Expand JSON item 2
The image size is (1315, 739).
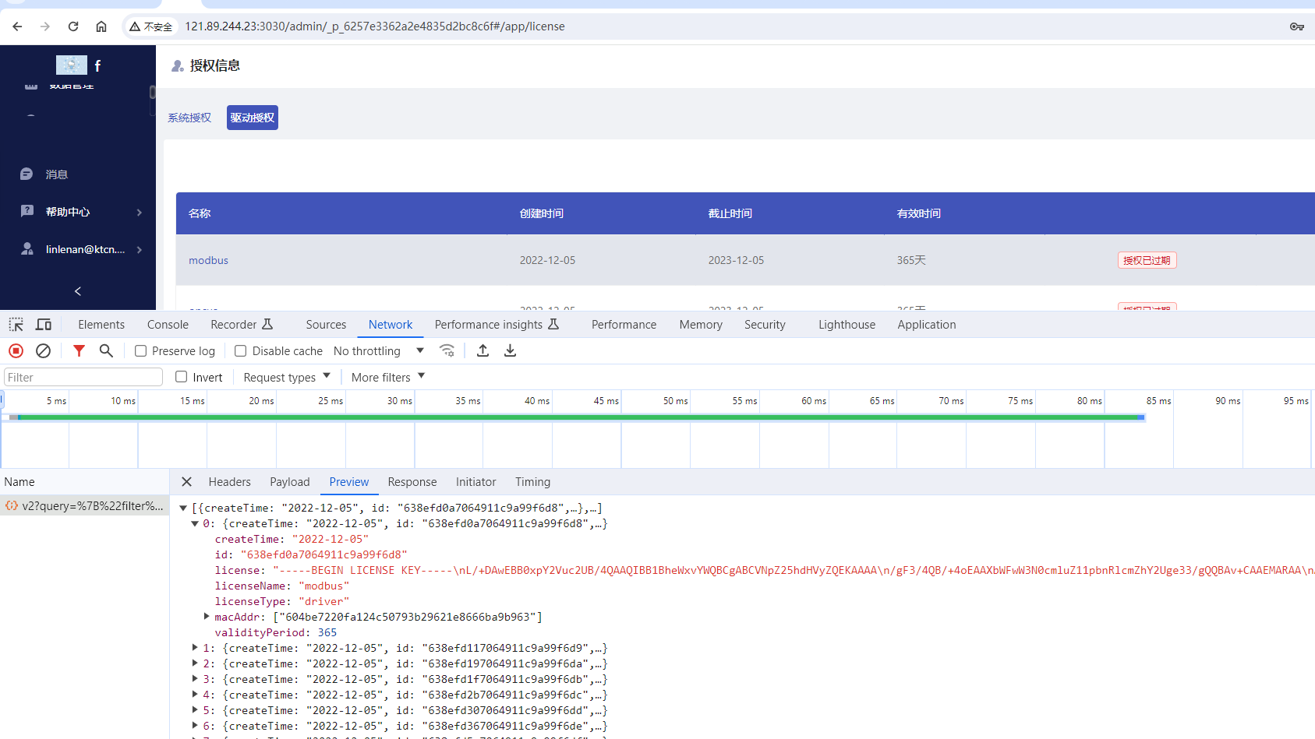[195, 663]
